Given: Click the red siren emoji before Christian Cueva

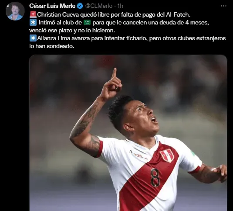Looking at the screenshot, I should point(33,14).
